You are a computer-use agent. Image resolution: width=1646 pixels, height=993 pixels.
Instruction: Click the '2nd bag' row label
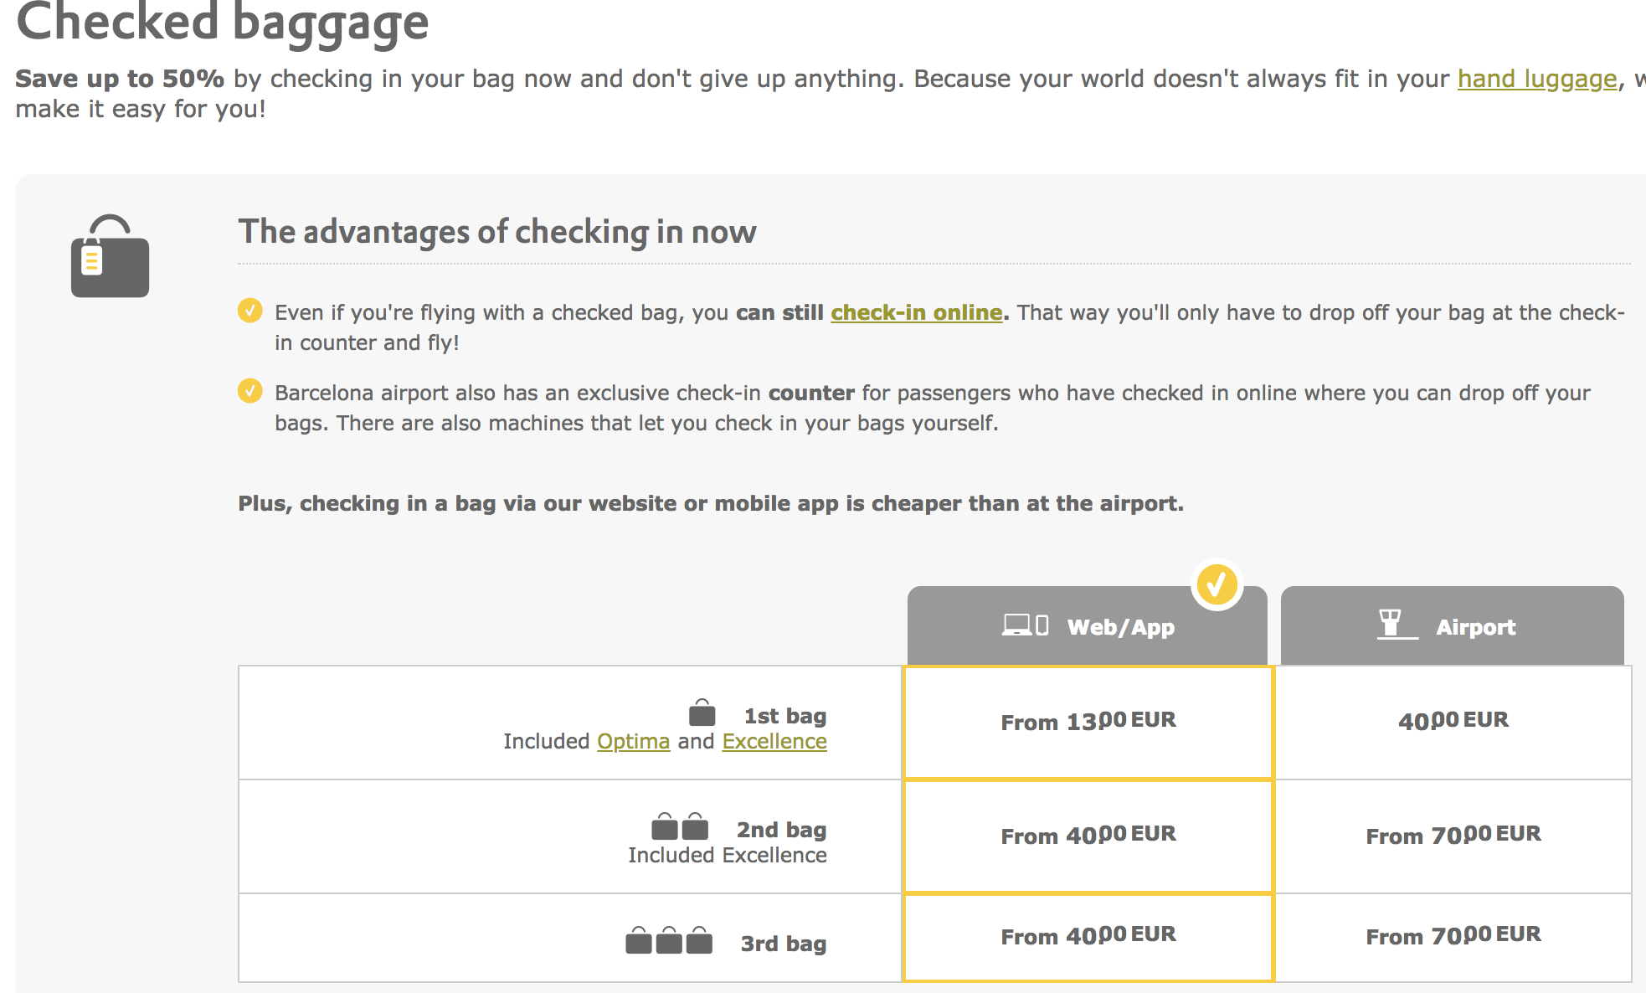pos(781,830)
